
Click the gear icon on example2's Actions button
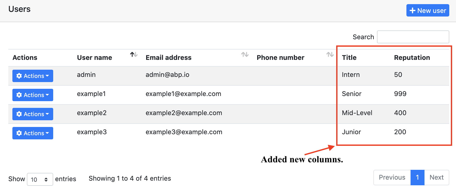(19, 114)
